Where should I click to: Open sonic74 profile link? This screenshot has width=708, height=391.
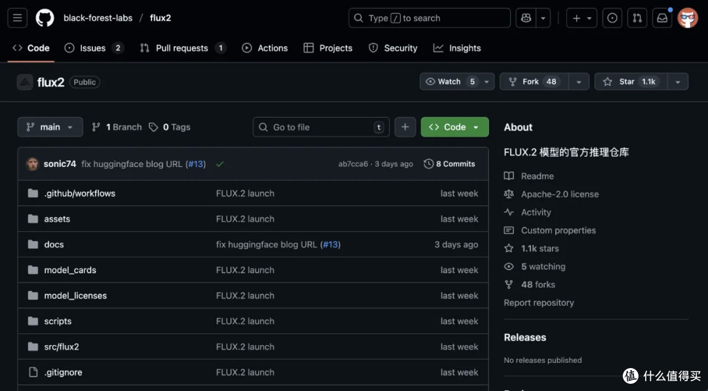[x=60, y=164]
